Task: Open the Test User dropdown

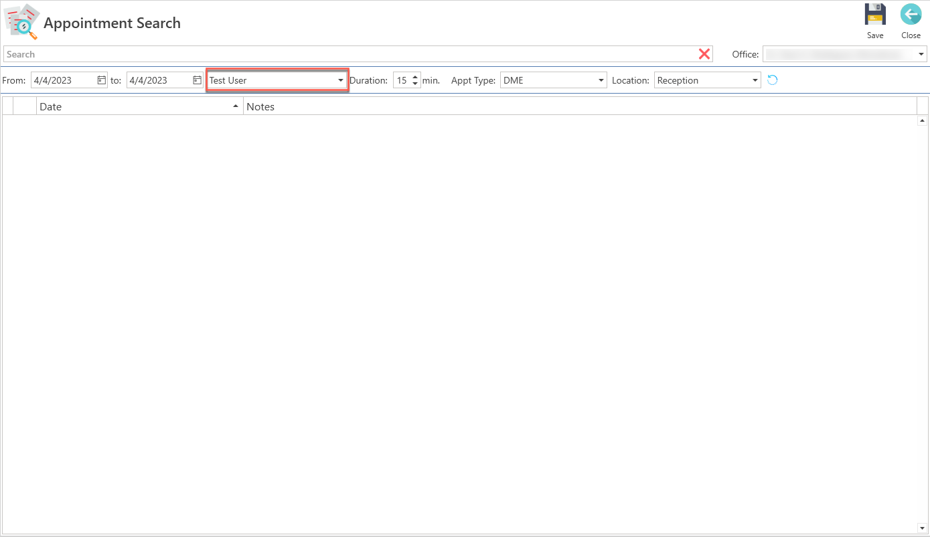Action: (x=340, y=80)
